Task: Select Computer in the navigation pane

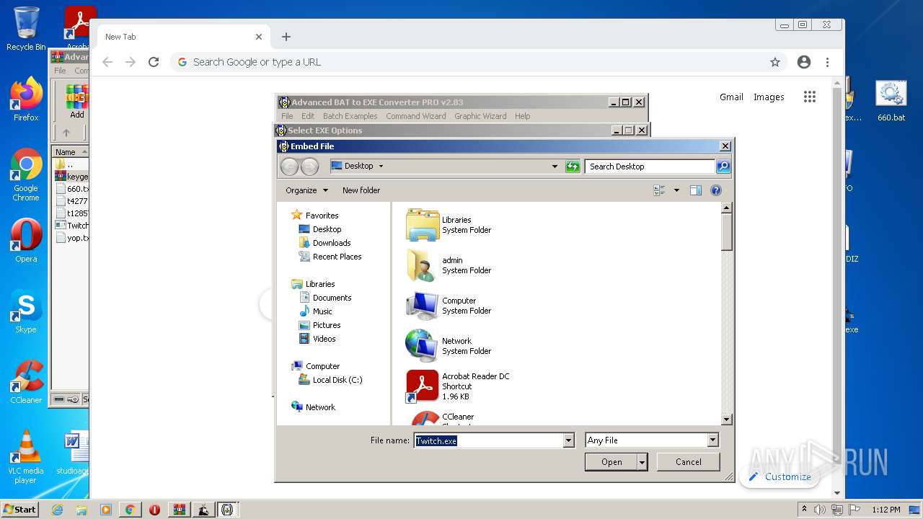Action: coord(322,366)
